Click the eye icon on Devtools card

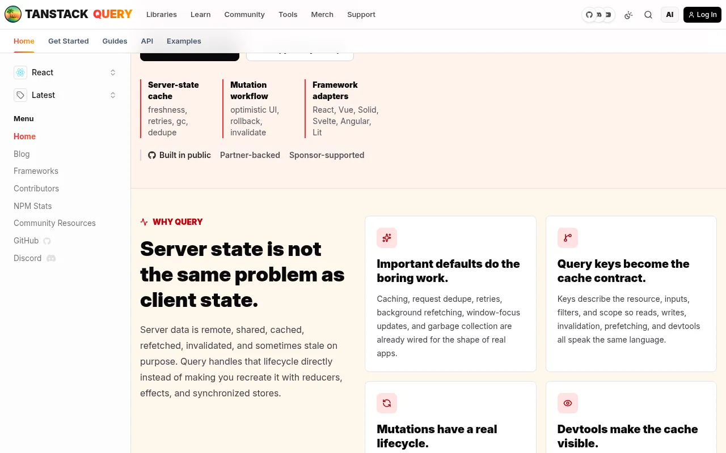pos(568,403)
